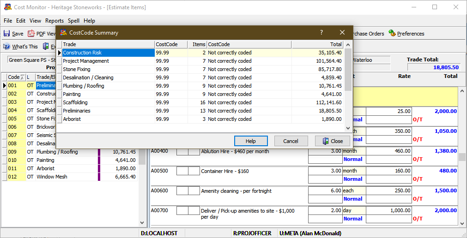The height and width of the screenshot is (238, 467).
Task: Edit the 250.00 rate for Amenity cleaning
Action: [388, 190]
